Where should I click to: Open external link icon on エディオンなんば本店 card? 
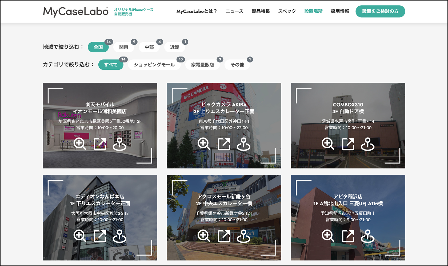click(x=100, y=236)
